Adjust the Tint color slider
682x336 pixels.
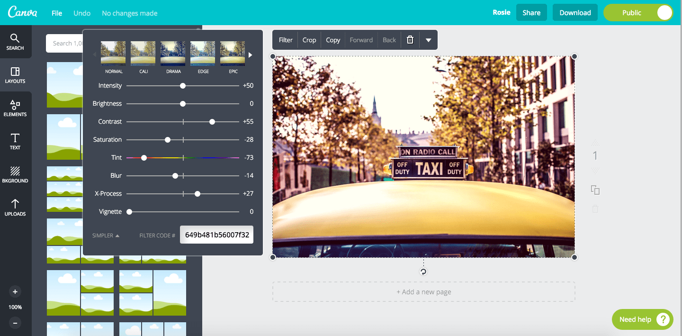144,157
